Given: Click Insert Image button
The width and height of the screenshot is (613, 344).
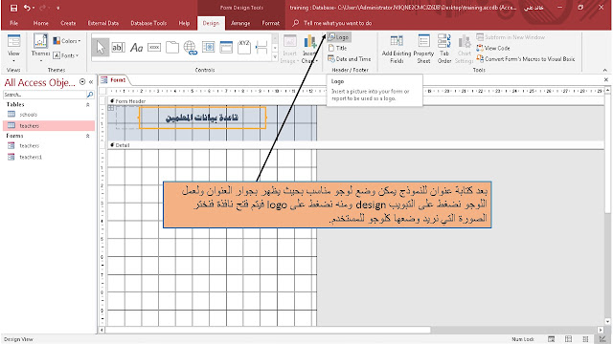Looking at the screenshot, I should pyautogui.click(x=289, y=49).
